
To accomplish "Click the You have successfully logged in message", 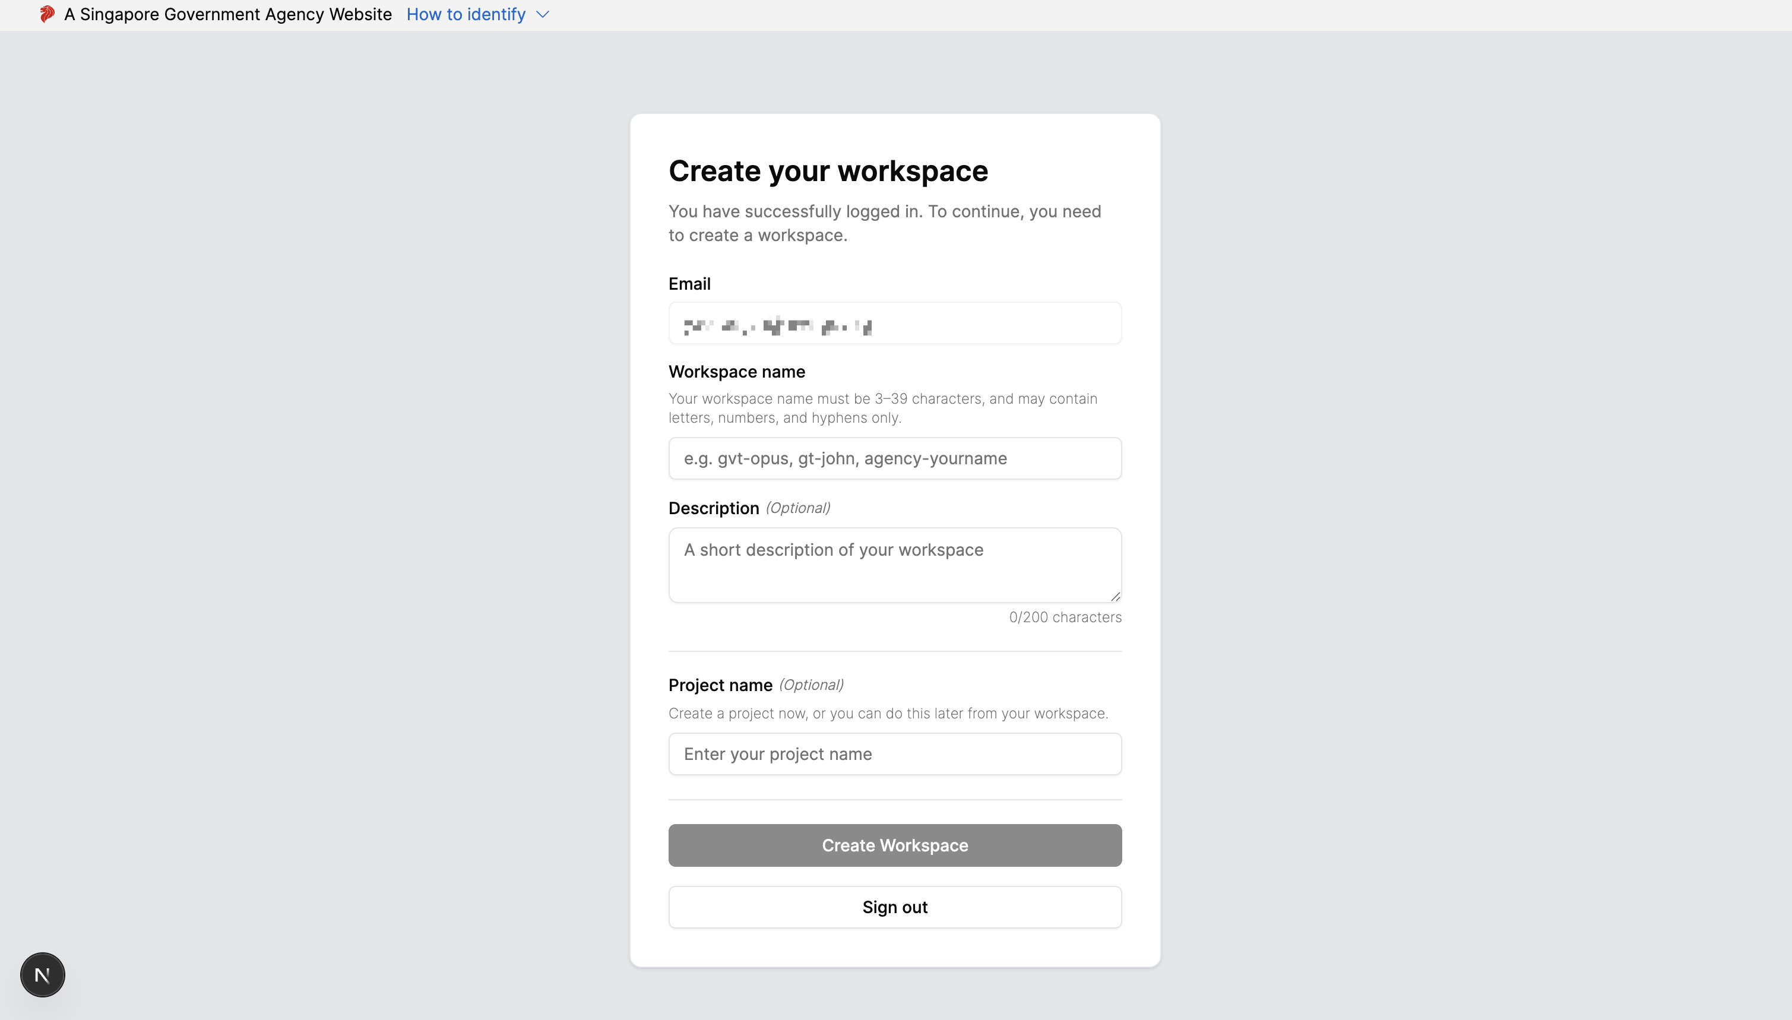I will pyautogui.click(x=884, y=223).
